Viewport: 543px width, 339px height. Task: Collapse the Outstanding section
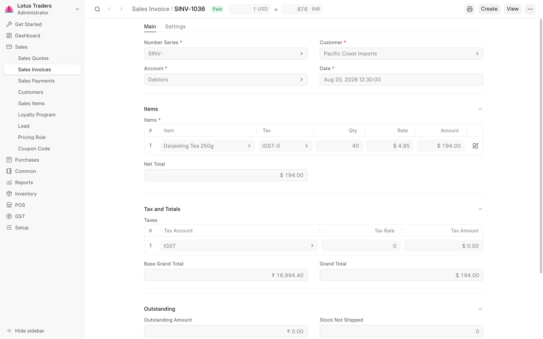click(480, 309)
